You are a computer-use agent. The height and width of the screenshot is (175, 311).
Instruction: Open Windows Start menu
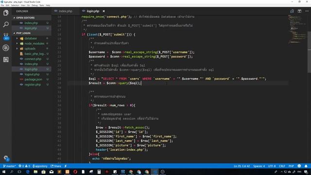pyautogui.click(x=4, y=172)
